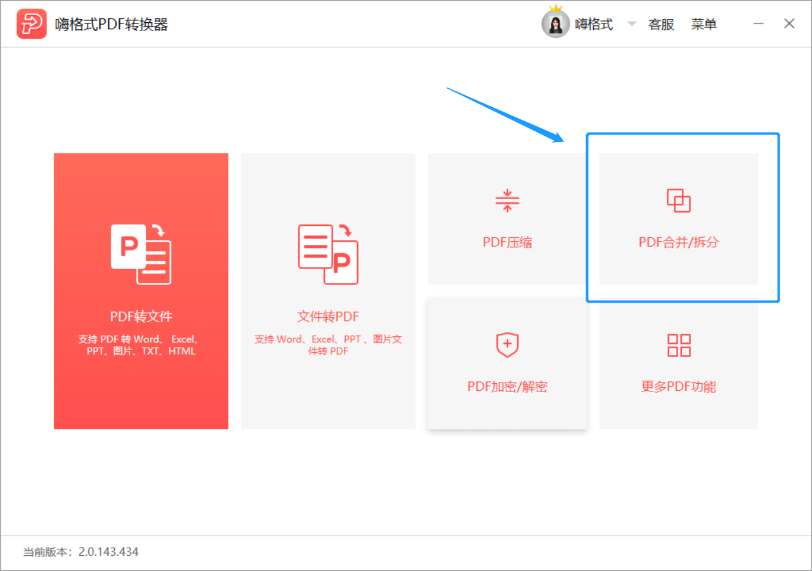Click the PDF压缩 compress arrows icon
The image size is (812, 571).
pos(507,200)
